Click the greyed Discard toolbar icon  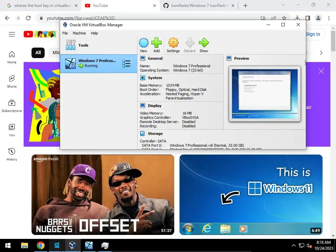[x=189, y=45]
